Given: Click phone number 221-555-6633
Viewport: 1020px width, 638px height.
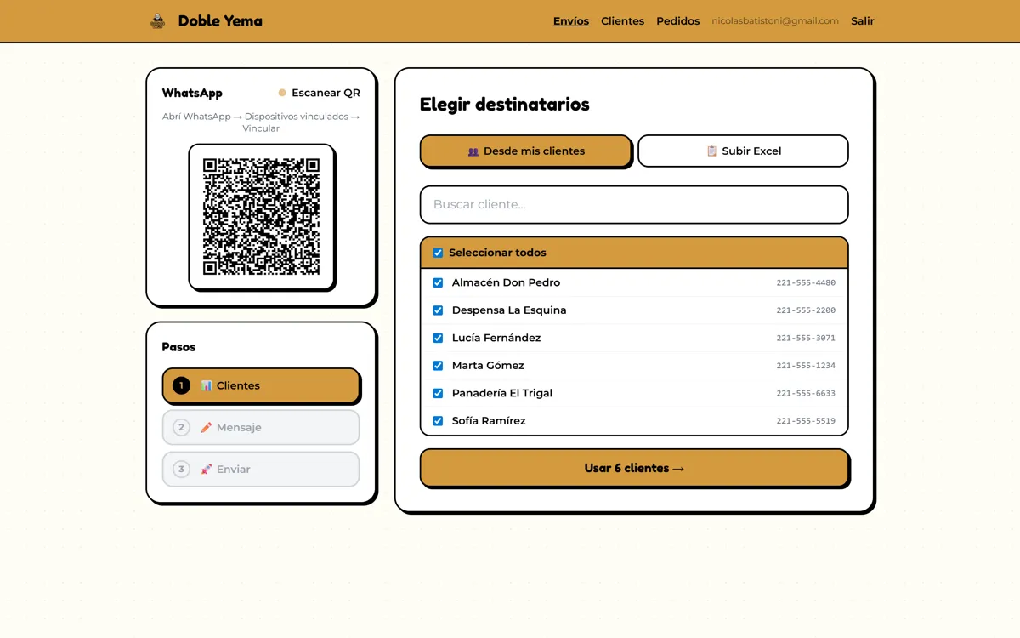Looking at the screenshot, I should pyautogui.click(x=806, y=393).
